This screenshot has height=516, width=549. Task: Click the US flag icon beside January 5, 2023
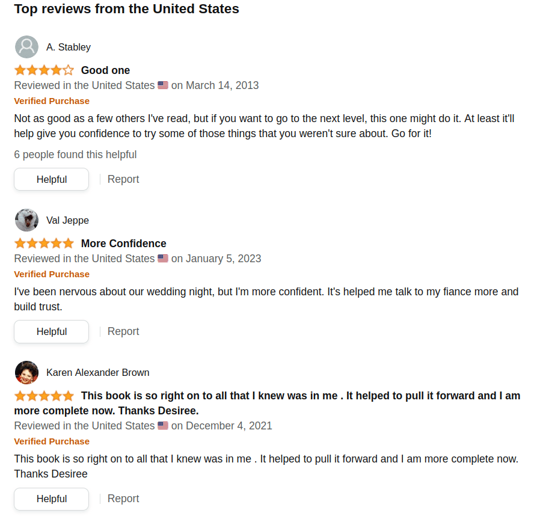[162, 258]
